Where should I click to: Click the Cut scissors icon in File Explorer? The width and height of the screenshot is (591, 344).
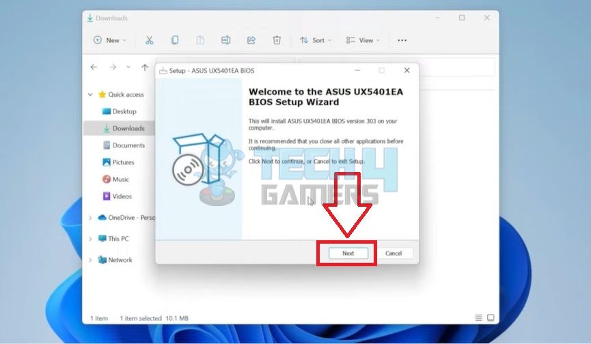[149, 40]
